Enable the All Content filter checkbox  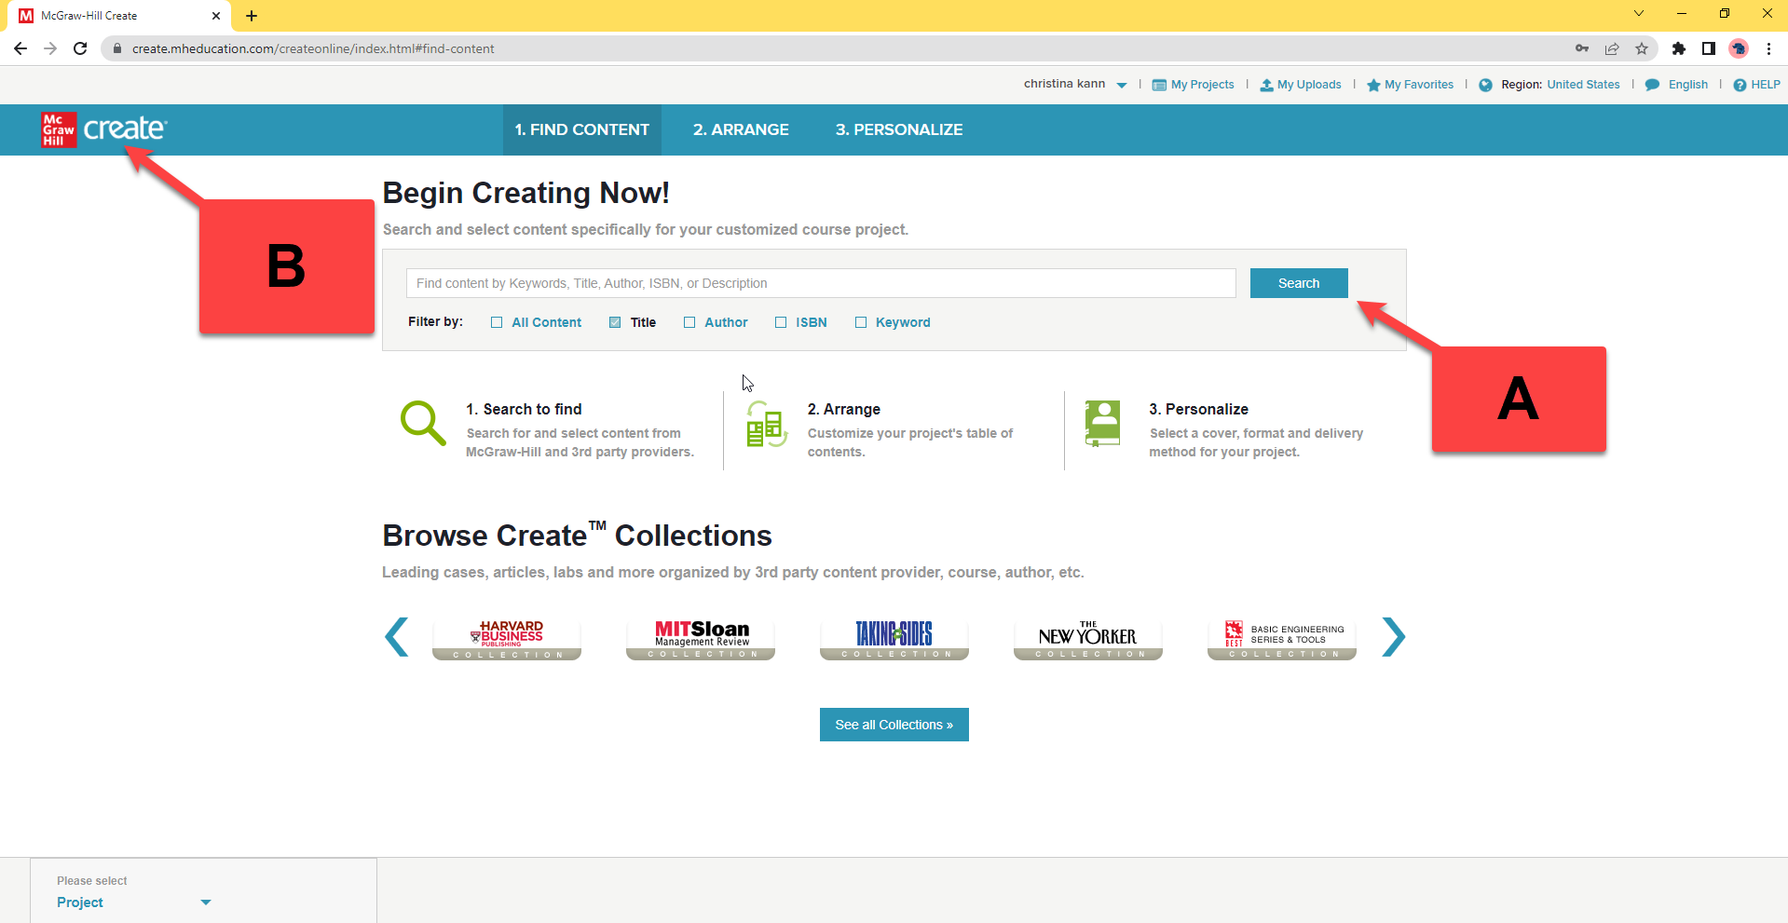498,322
